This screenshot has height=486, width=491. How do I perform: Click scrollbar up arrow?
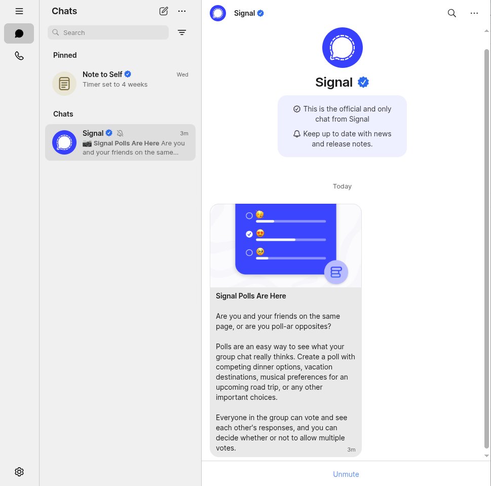(x=486, y=31)
